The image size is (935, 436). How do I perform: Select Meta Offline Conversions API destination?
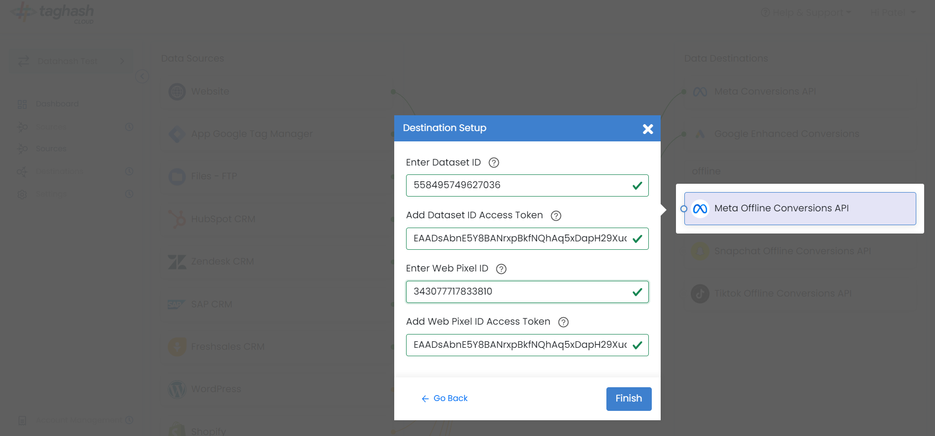[x=800, y=208]
